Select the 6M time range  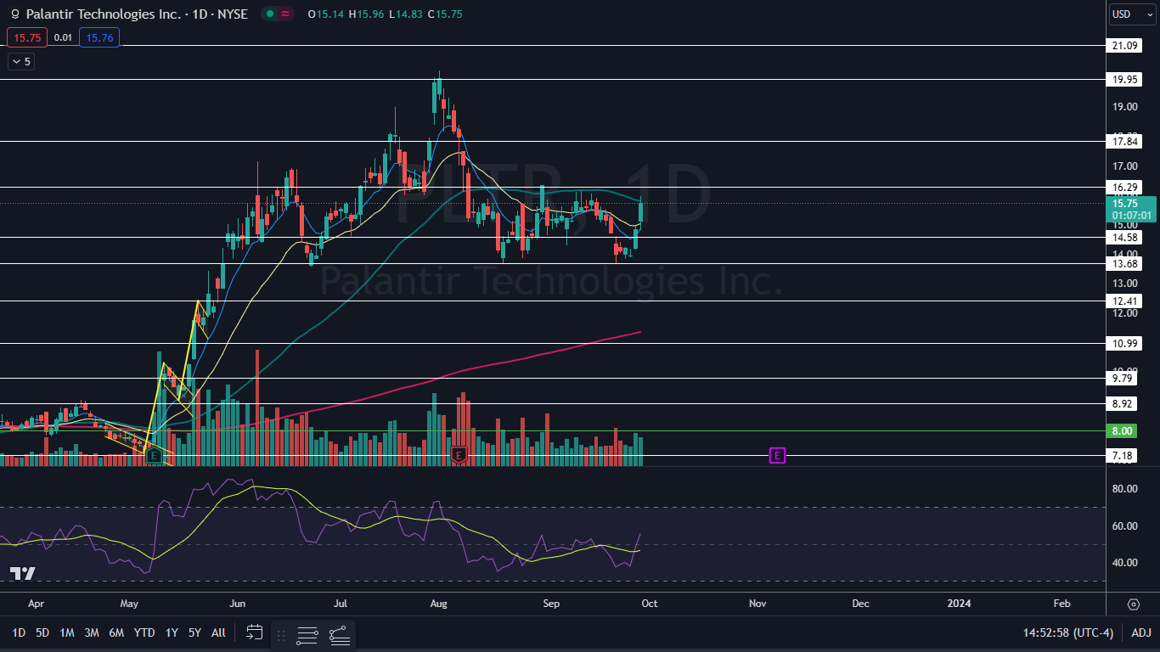117,632
